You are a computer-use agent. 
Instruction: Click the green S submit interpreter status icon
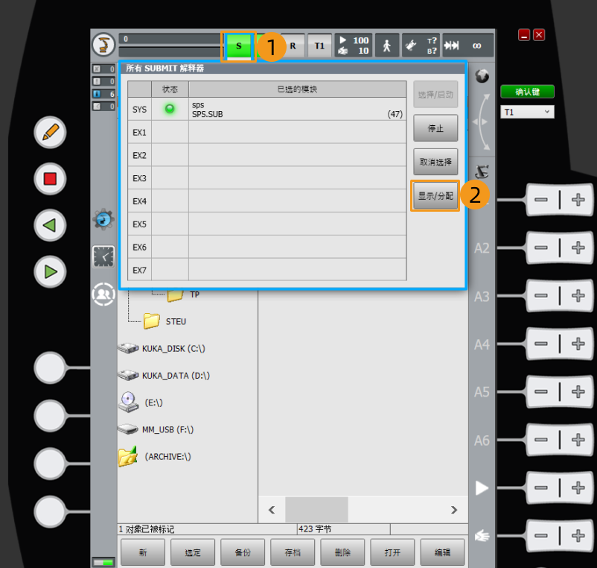point(239,45)
